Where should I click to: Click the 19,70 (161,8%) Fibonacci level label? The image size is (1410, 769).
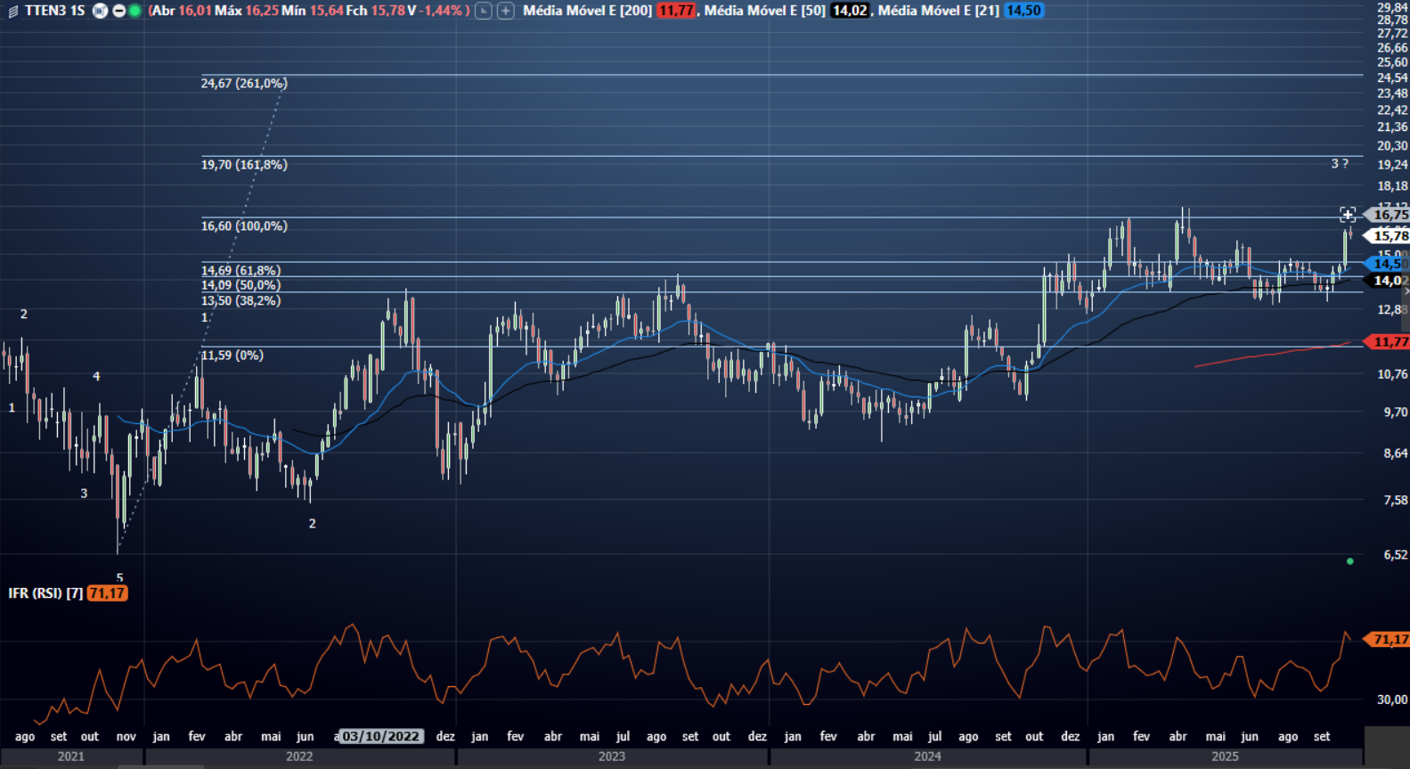tap(244, 165)
